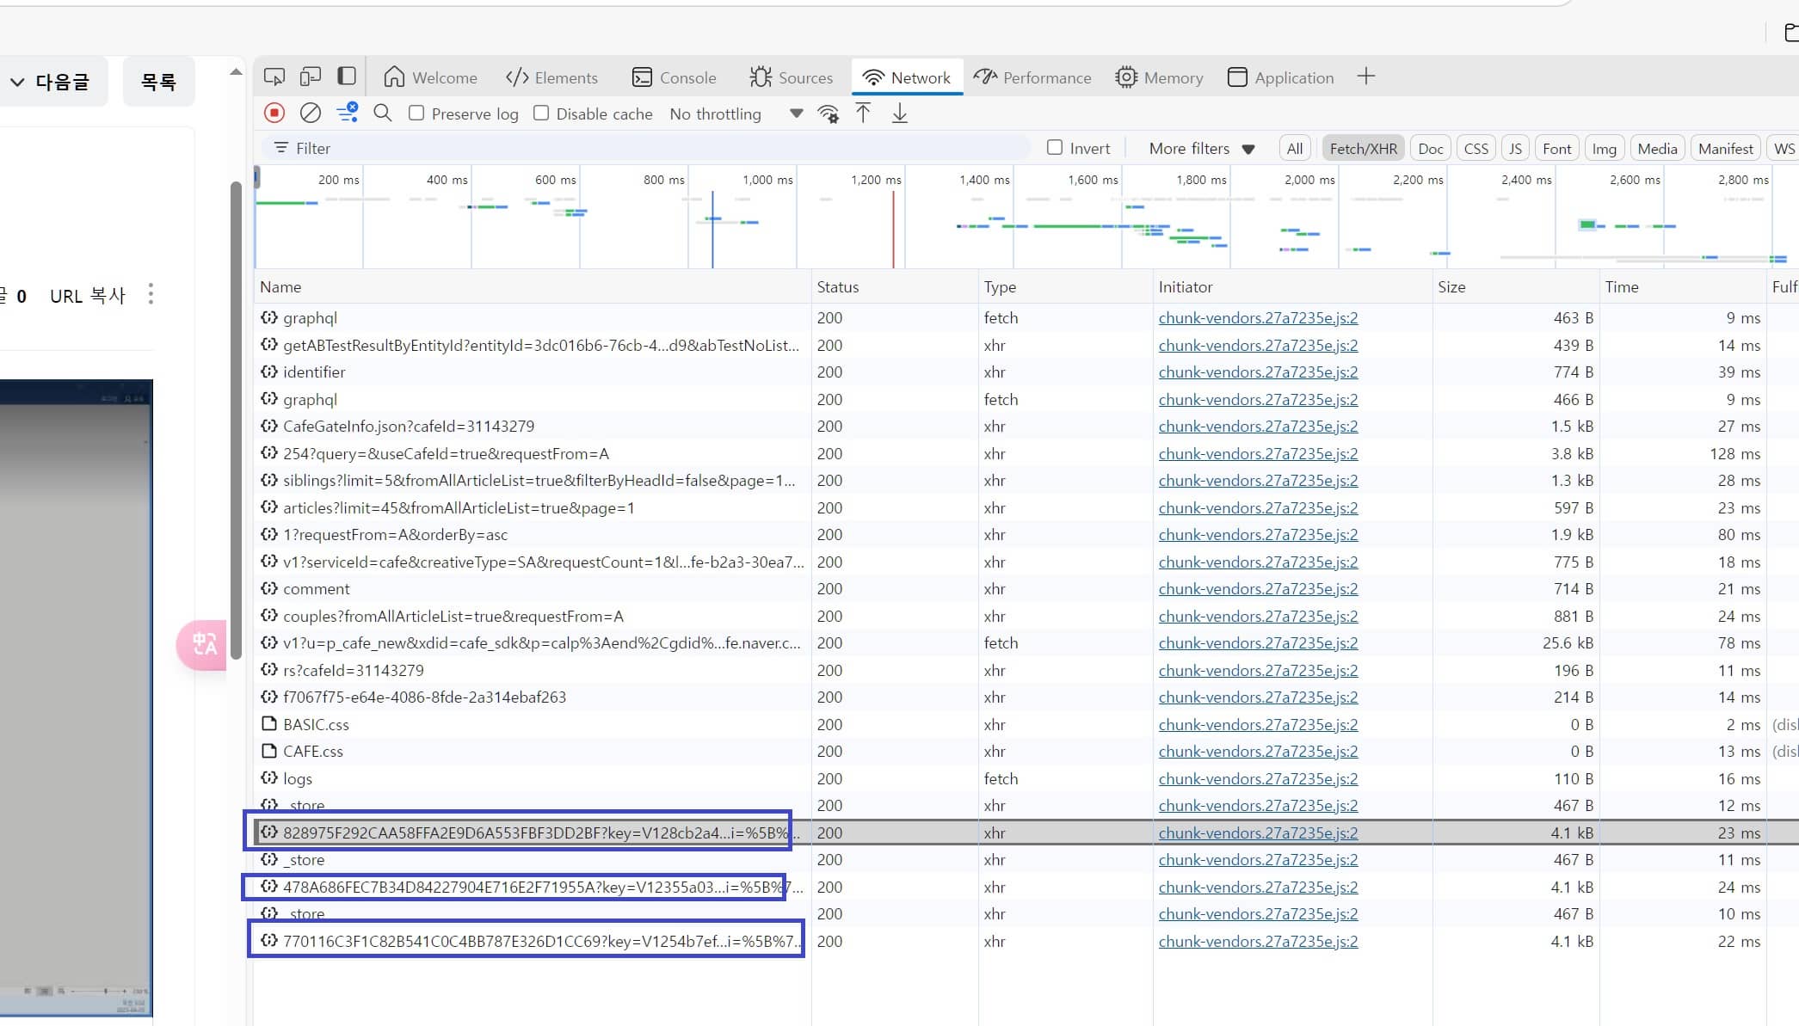Switch to the Elements tab
This screenshot has height=1026, width=1799.
click(551, 77)
